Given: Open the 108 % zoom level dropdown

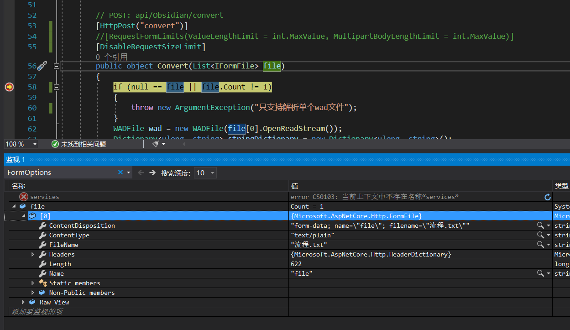Looking at the screenshot, I should coord(35,144).
